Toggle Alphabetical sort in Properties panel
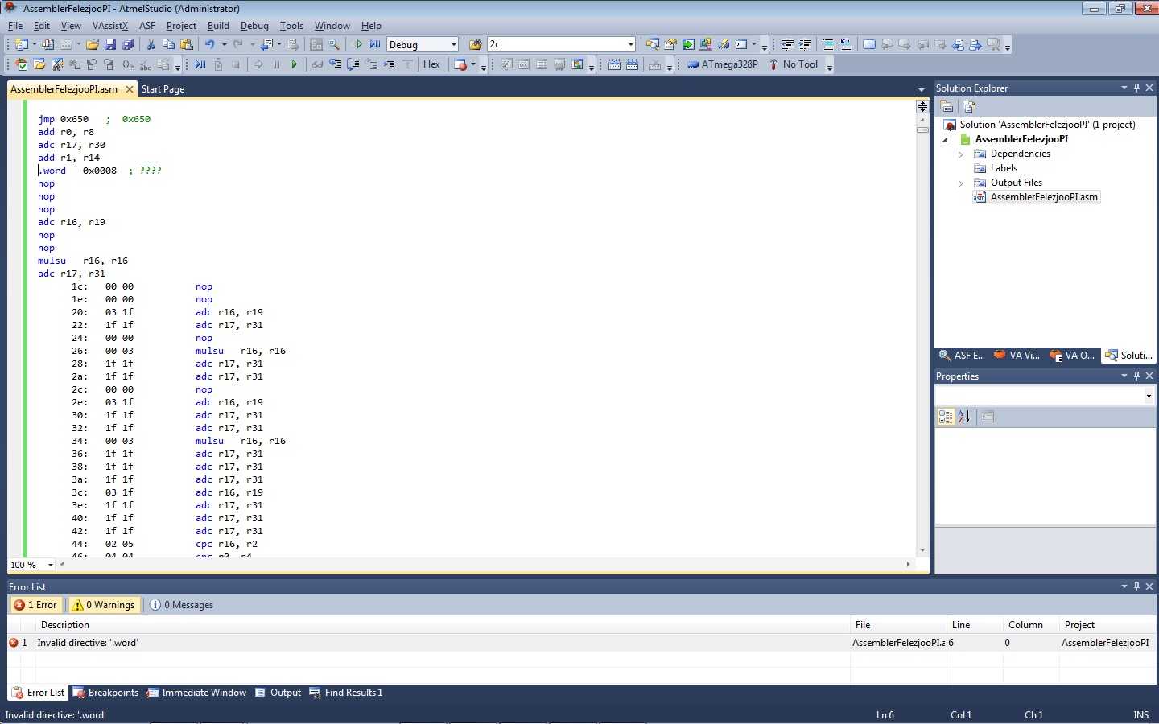 tap(964, 417)
